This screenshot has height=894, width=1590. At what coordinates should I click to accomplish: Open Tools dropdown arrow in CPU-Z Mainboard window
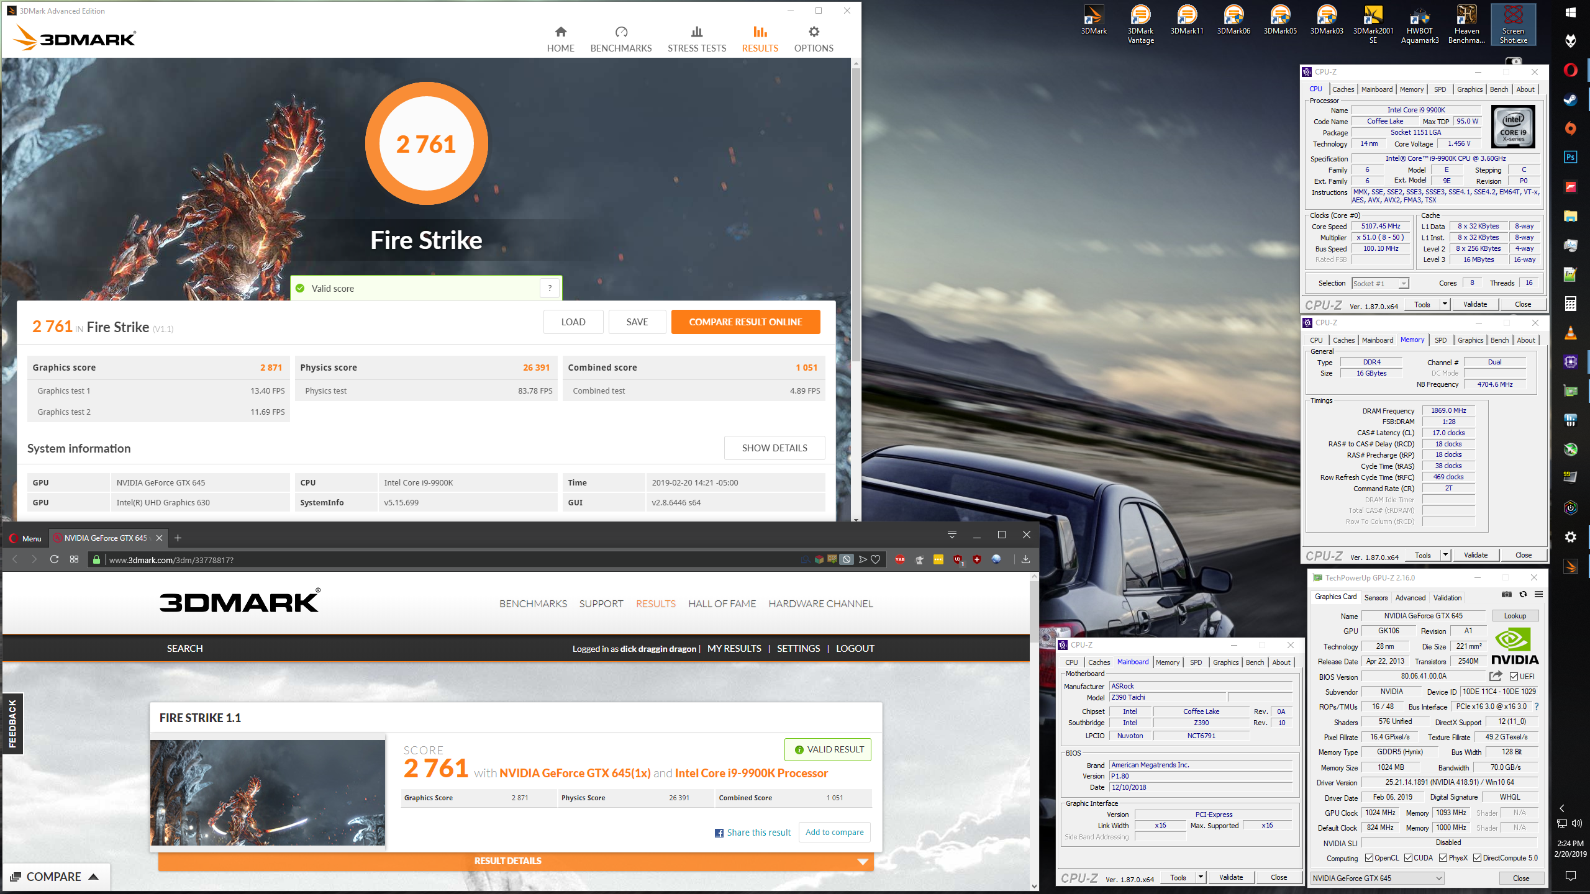pos(1201,877)
